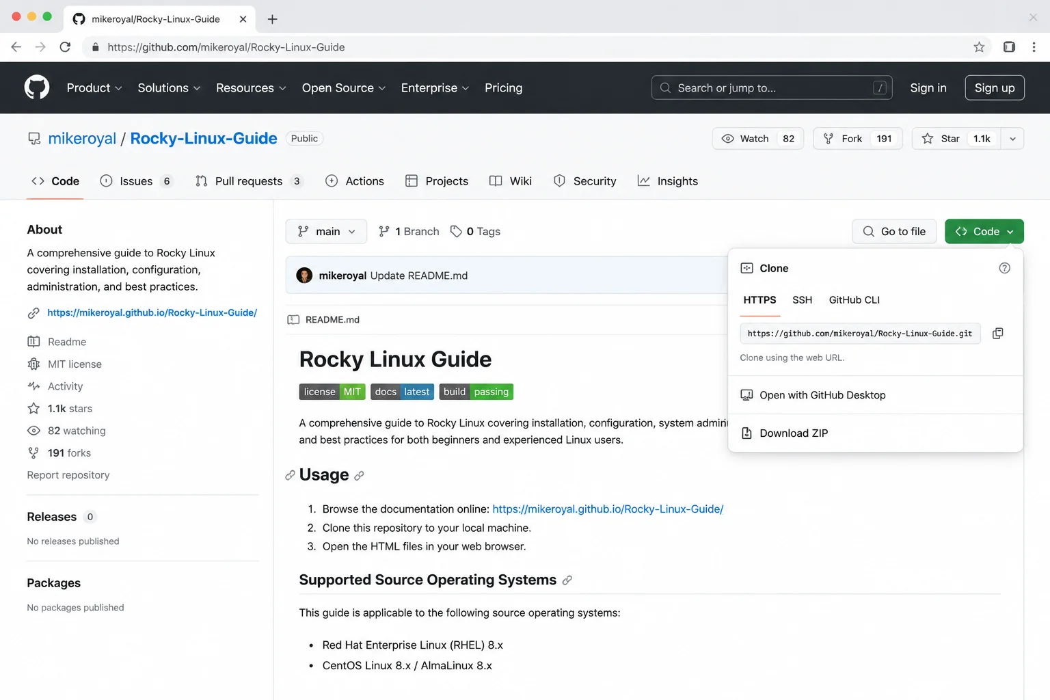Click the Go to file button
The image size is (1050, 700).
pyautogui.click(x=894, y=232)
